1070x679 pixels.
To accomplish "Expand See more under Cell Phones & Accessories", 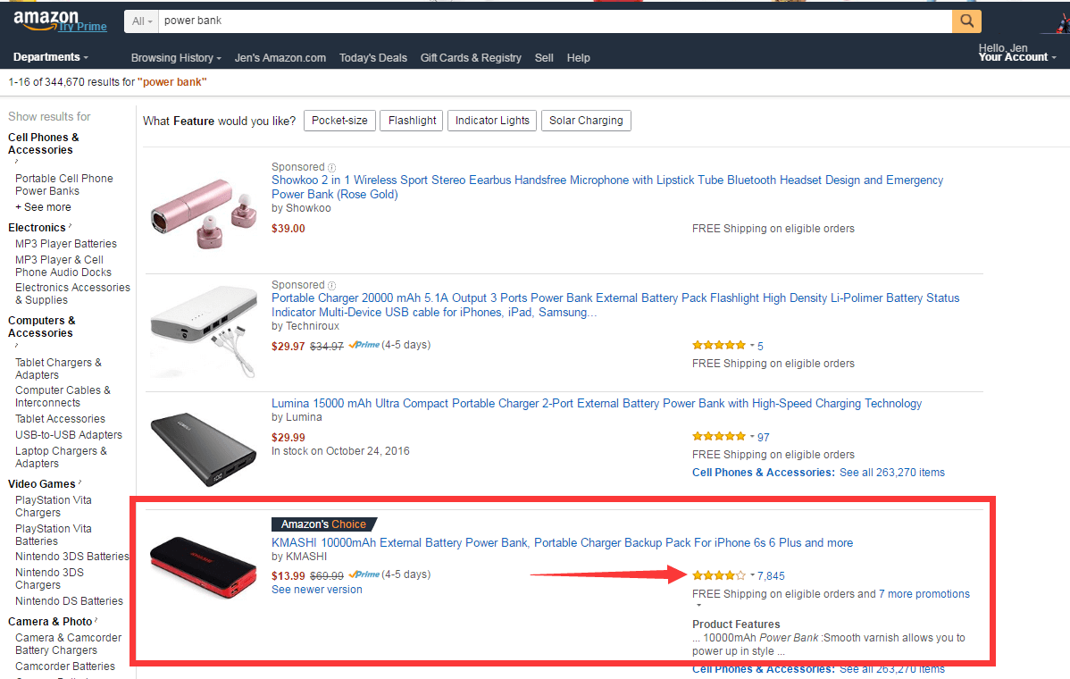I will click(x=43, y=207).
